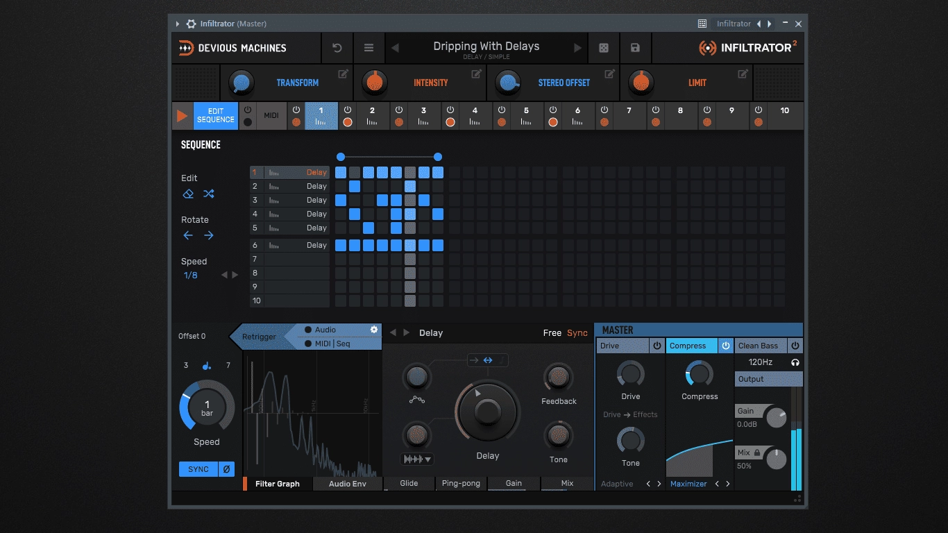Image resolution: width=948 pixels, height=533 pixels.
Task: Click the EDIT SEQUENCE button
Action: [216, 116]
